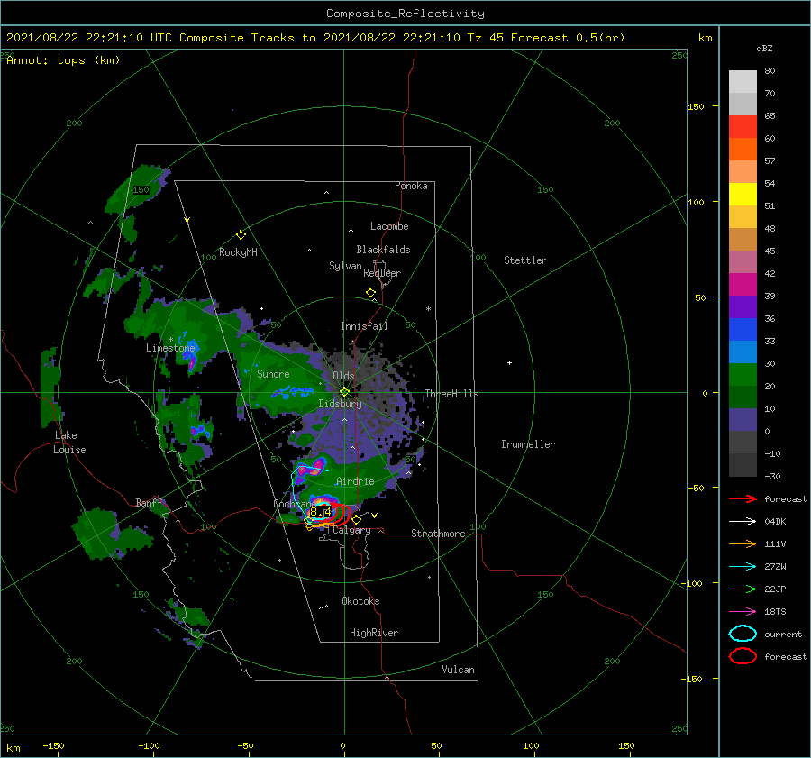Viewport: 811px width, 758px height.
Task: Click the Banff label
Action: click(x=149, y=502)
